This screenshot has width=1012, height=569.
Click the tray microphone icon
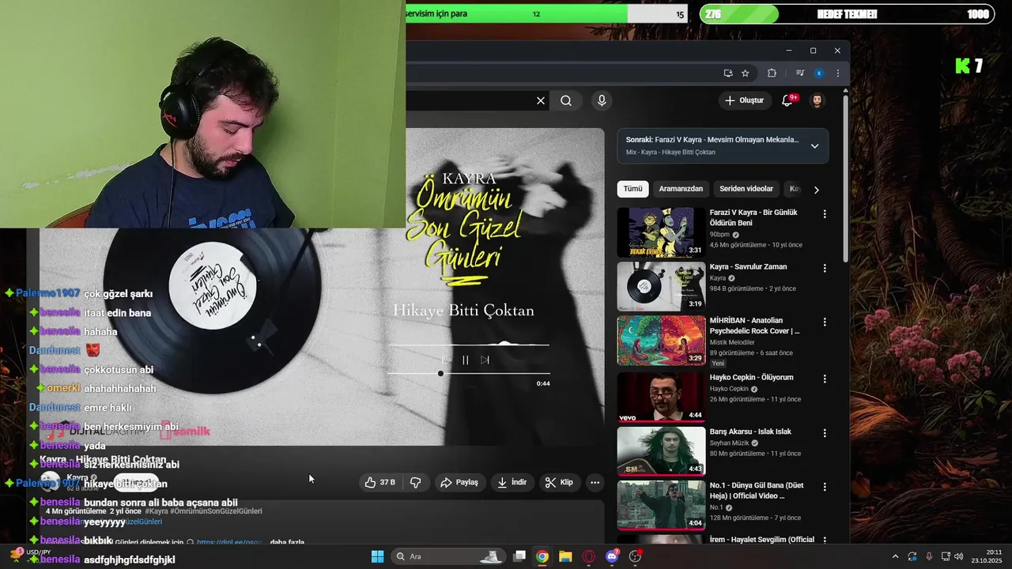[929, 556]
